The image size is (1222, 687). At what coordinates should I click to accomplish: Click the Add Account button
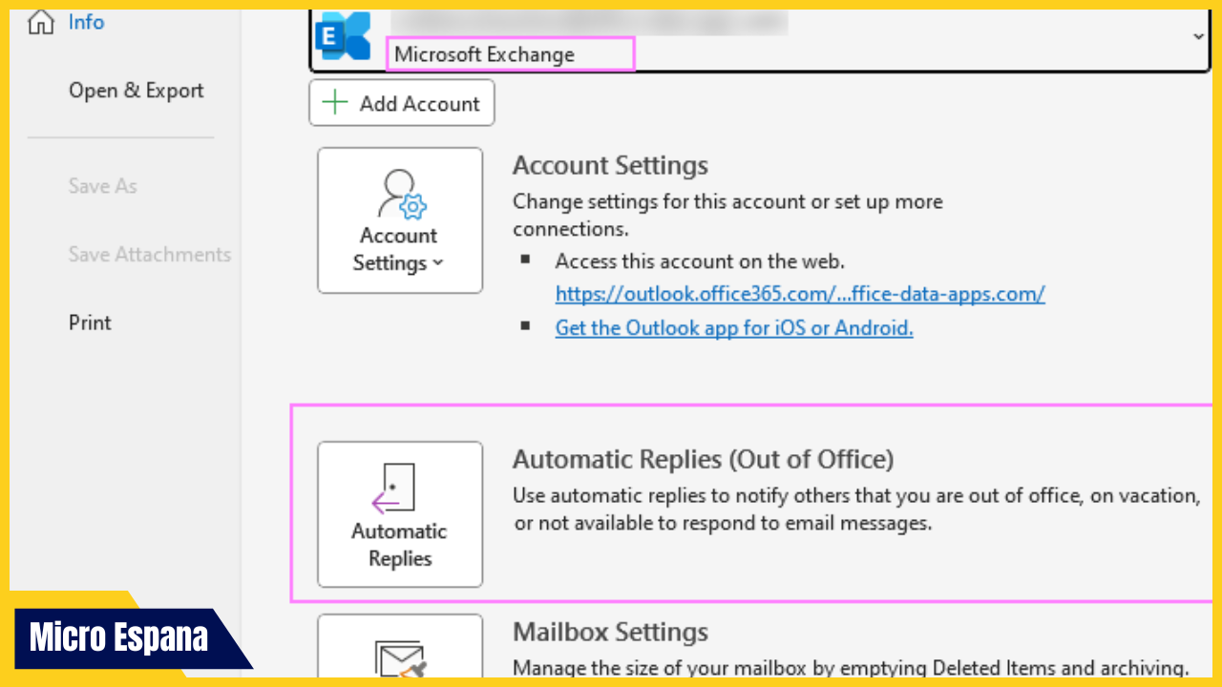point(401,102)
